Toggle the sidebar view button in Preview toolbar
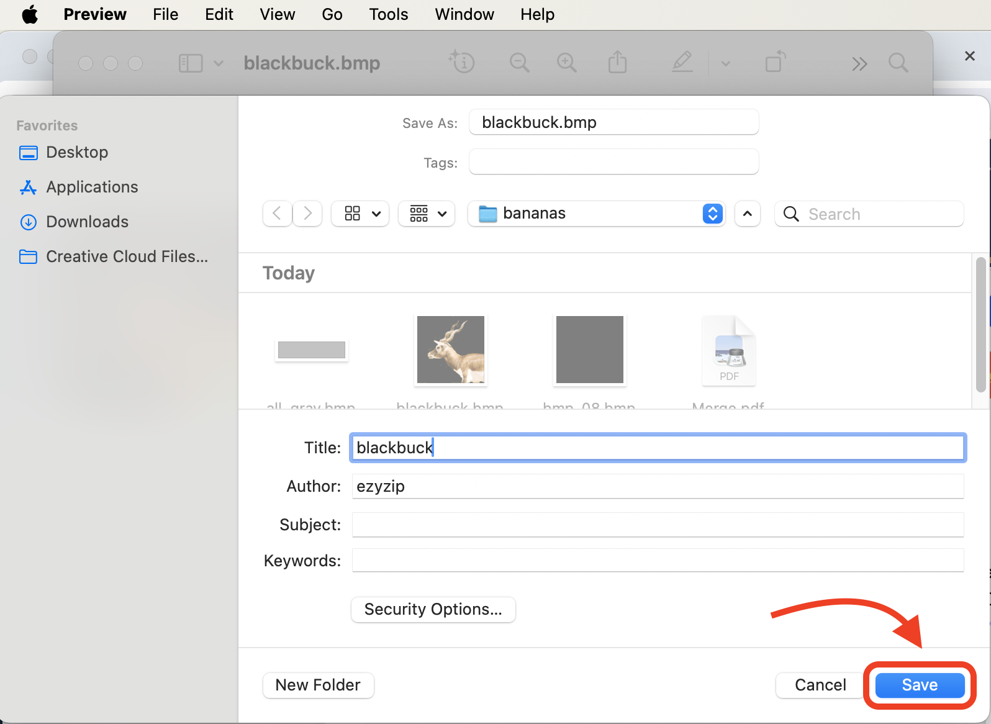 pyautogui.click(x=191, y=63)
